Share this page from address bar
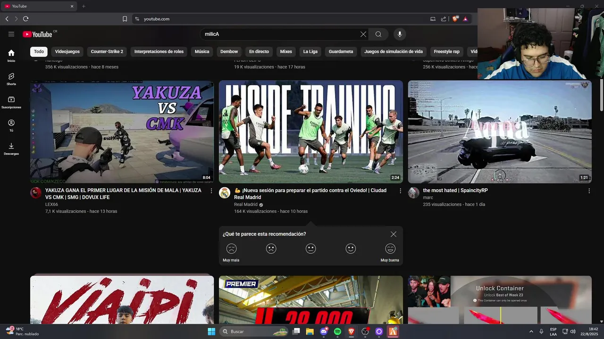 tap(444, 19)
